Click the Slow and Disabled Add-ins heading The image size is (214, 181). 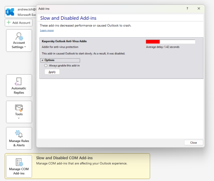click(x=68, y=18)
